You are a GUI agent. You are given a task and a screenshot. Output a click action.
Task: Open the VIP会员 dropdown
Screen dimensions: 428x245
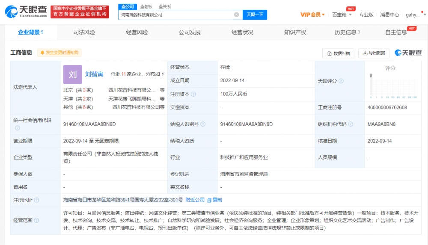tap(312, 15)
